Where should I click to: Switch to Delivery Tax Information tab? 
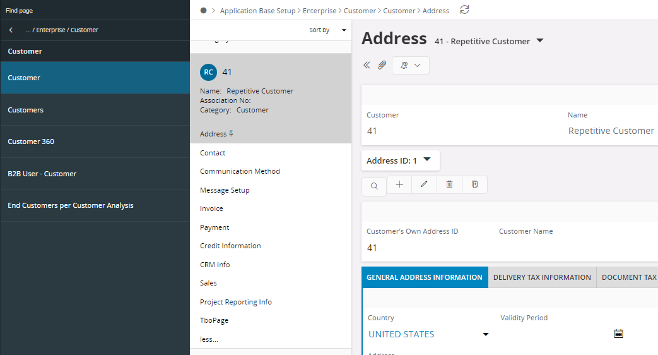(542, 277)
